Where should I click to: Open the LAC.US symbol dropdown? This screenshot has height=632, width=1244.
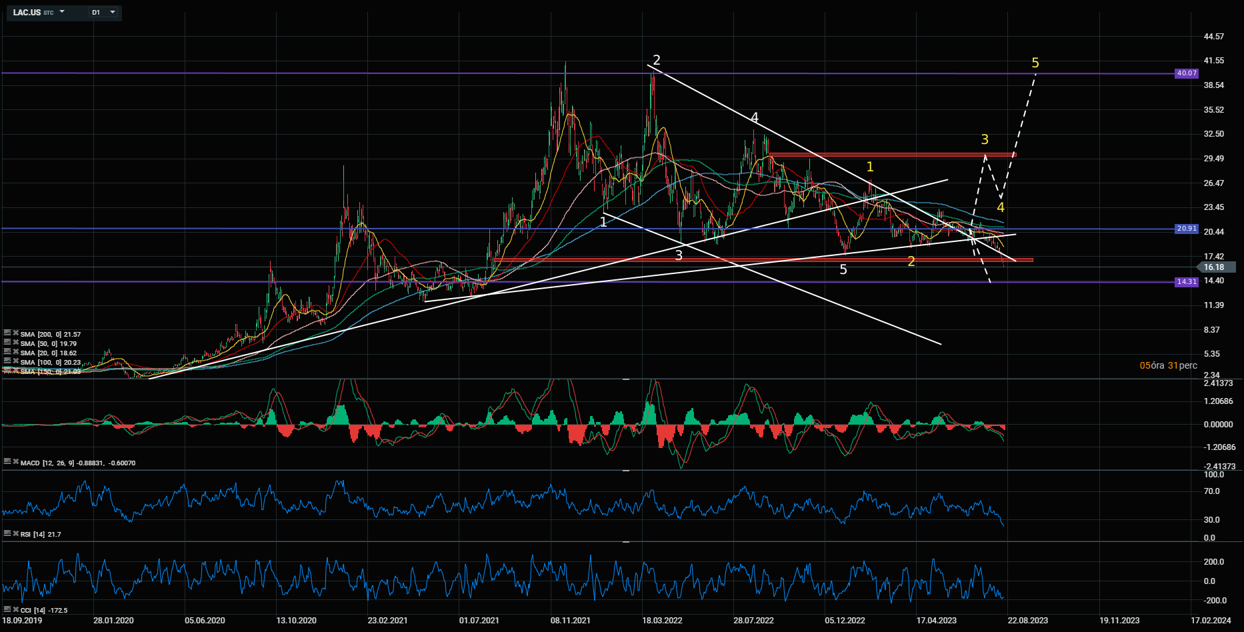tap(62, 12)
